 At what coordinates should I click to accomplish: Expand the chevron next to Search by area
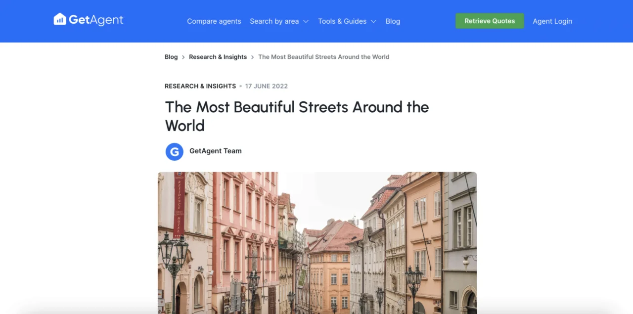(306, 21)
